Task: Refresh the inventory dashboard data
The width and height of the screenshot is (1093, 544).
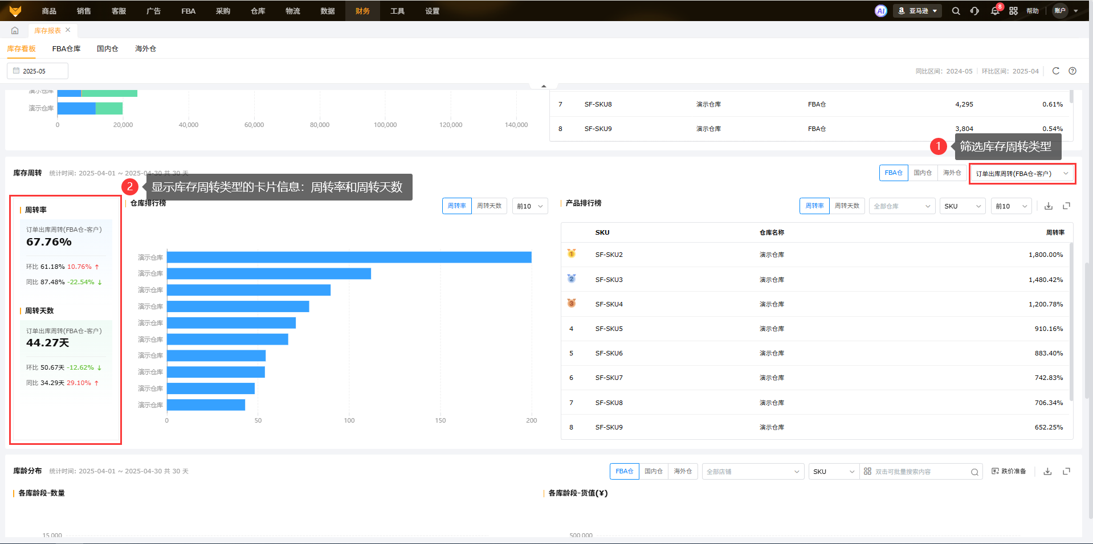Action: point(1055,71)
